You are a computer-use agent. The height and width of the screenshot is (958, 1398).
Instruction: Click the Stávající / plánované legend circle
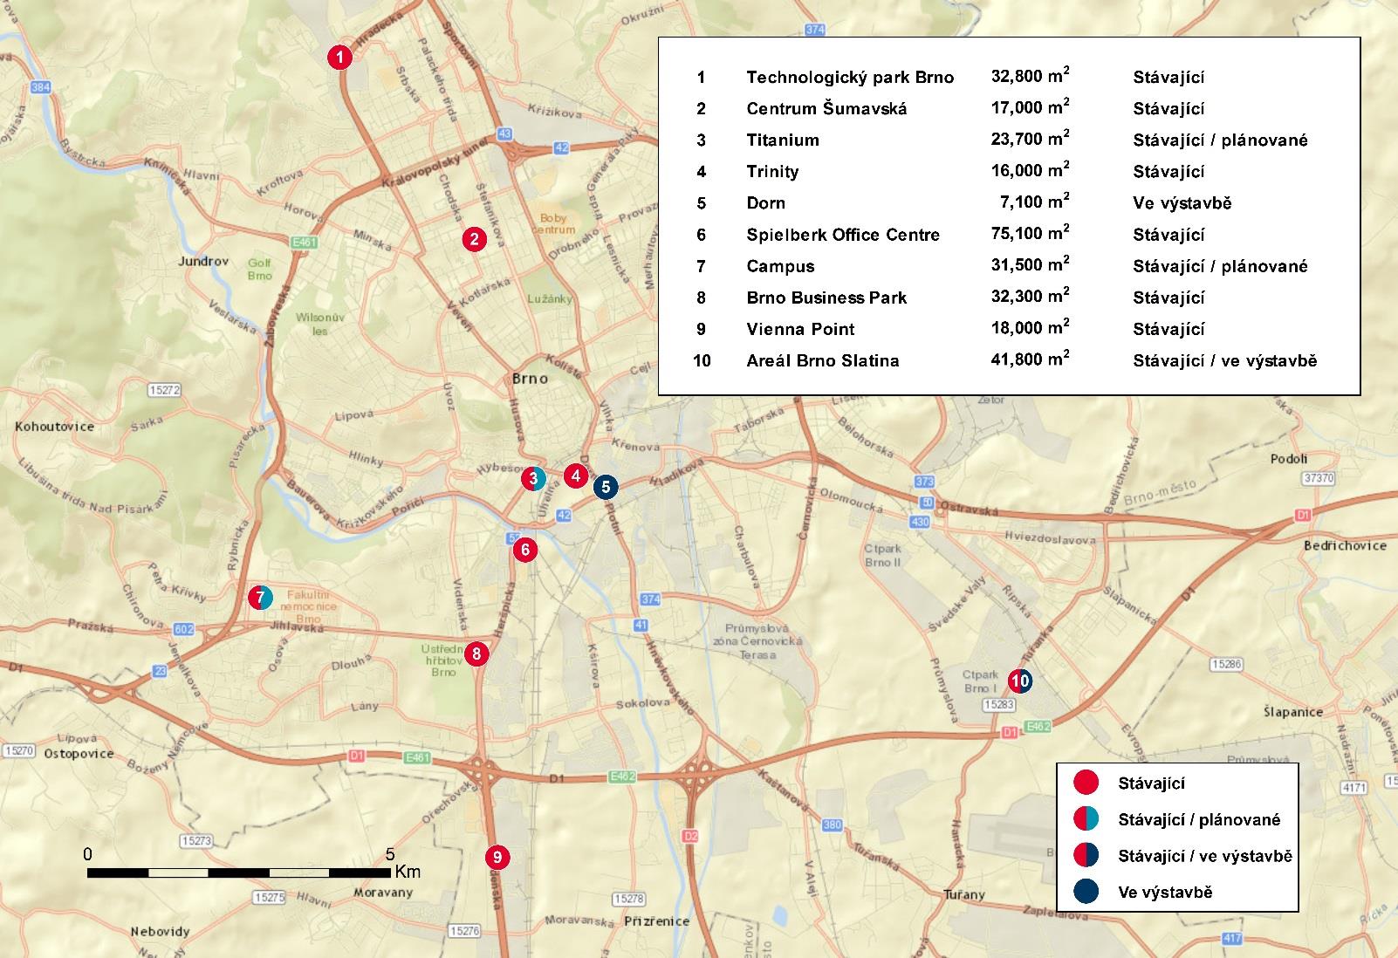click(x=1086, y=819)
